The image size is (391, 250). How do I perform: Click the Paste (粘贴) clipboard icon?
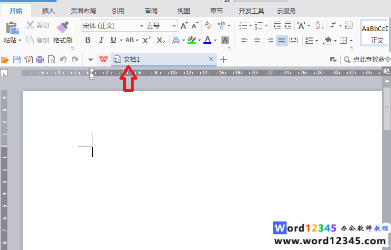tap(13, 27)
